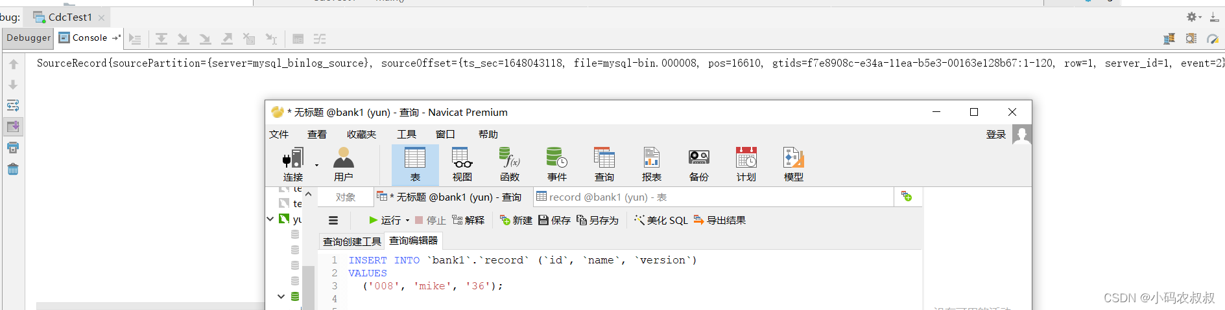Toggle Scroll to End in the console
Viewport: 1225px width, 310px height.
tap(13, 126)
